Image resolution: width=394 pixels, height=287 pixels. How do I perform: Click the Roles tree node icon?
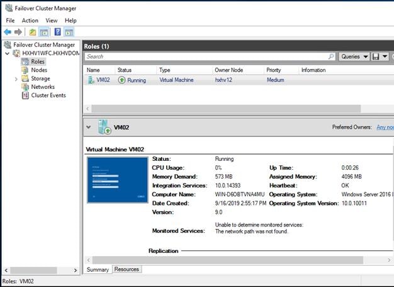25,62
